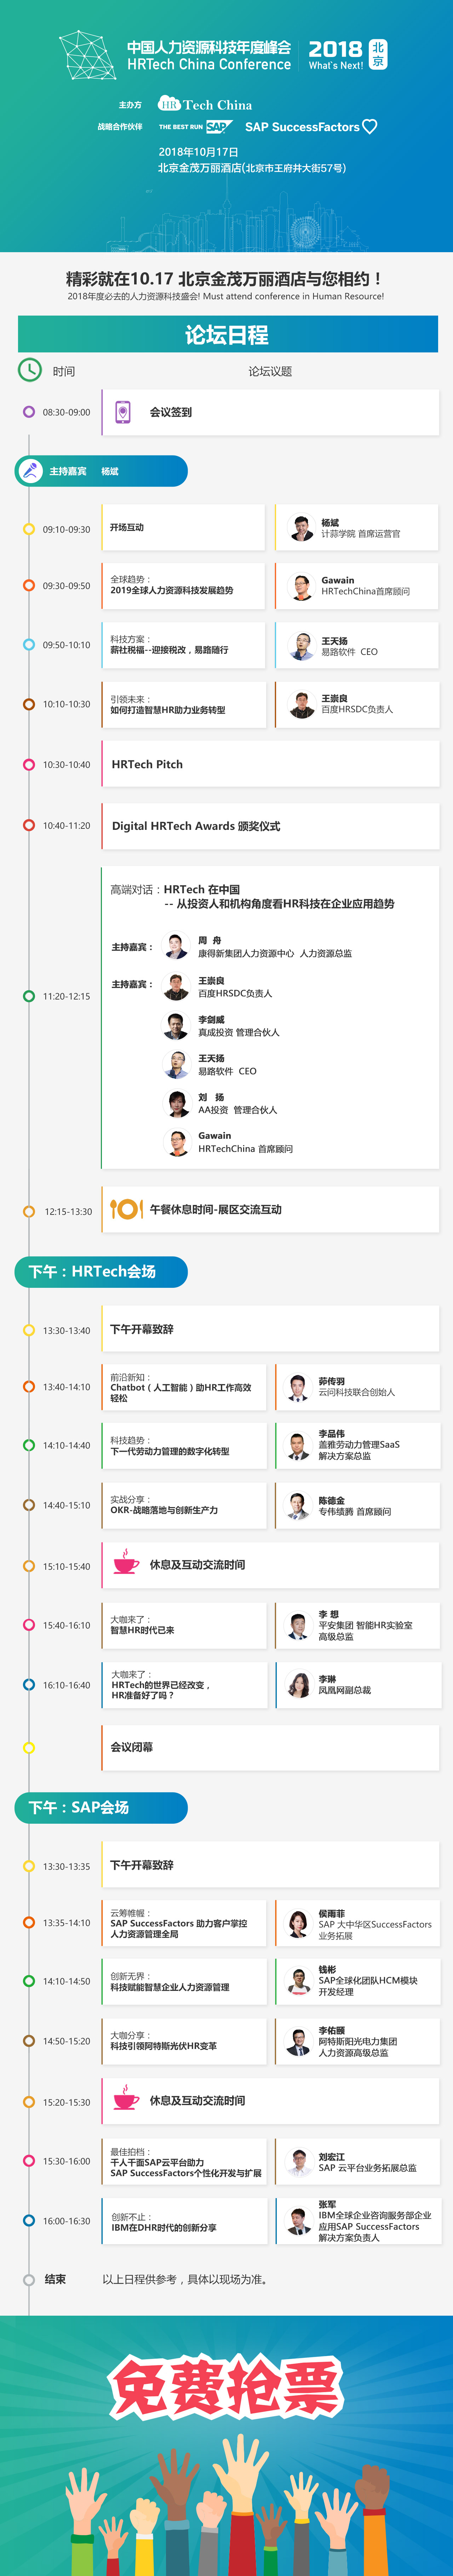Click the grey 结束 timeline marker

(x=29, y=2280)
